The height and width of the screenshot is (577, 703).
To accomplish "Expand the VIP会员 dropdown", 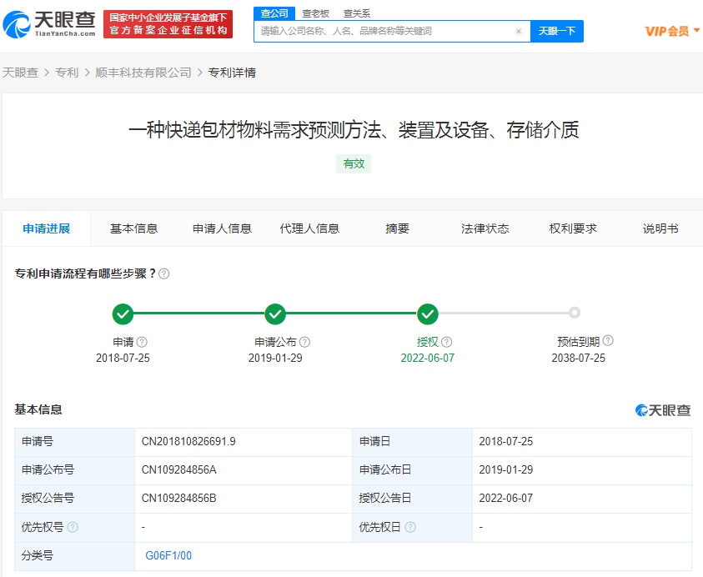I will point(672,31).
